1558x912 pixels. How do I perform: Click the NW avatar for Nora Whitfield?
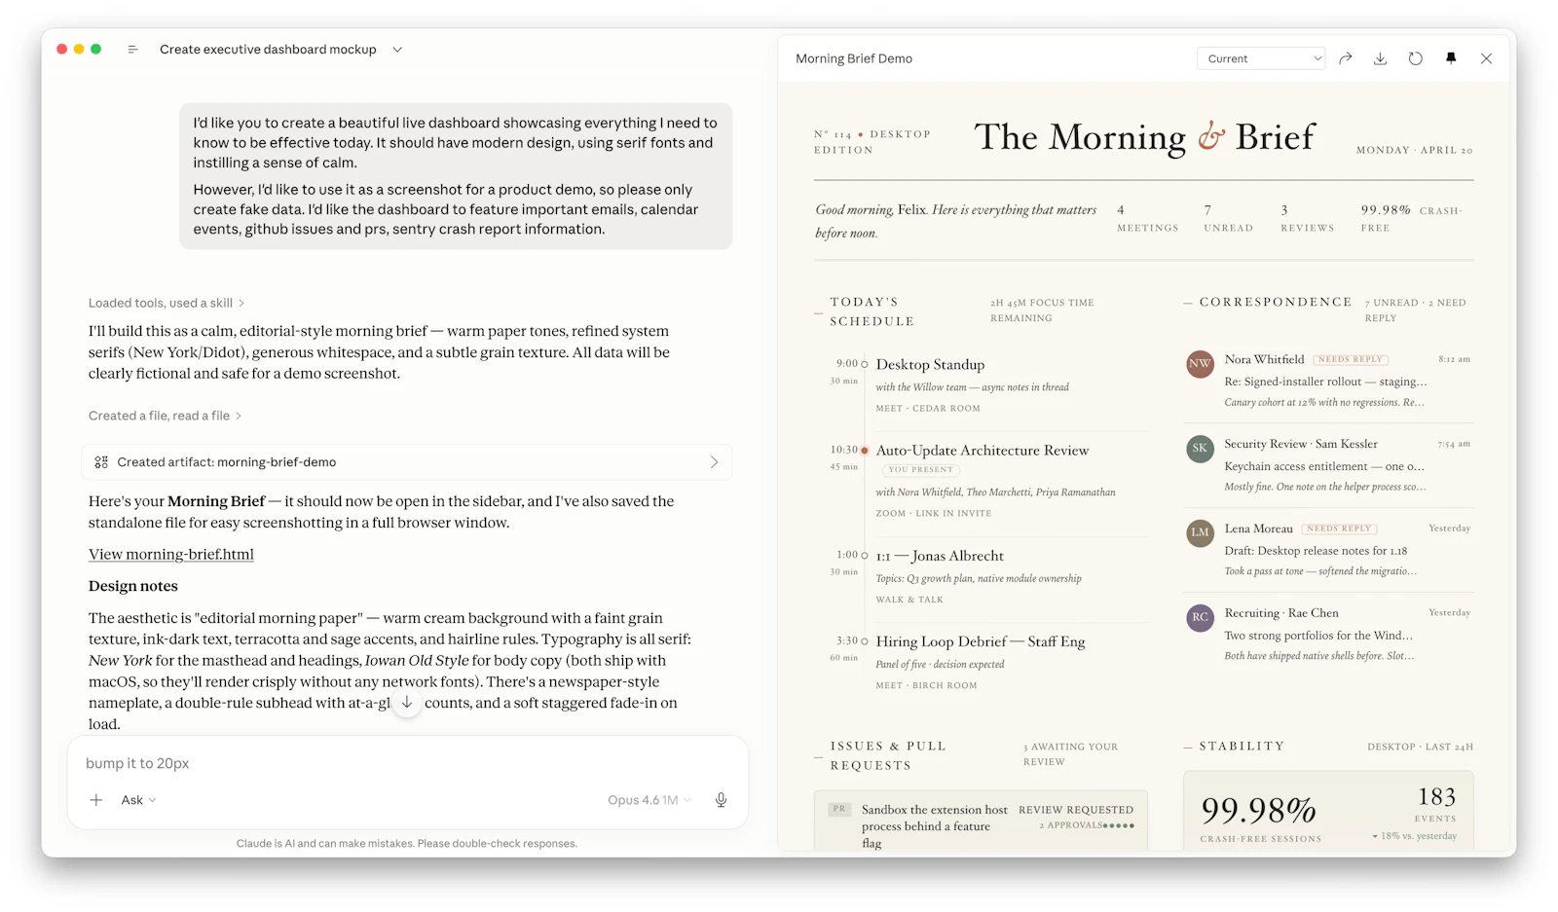click(x=1200, y=364)
